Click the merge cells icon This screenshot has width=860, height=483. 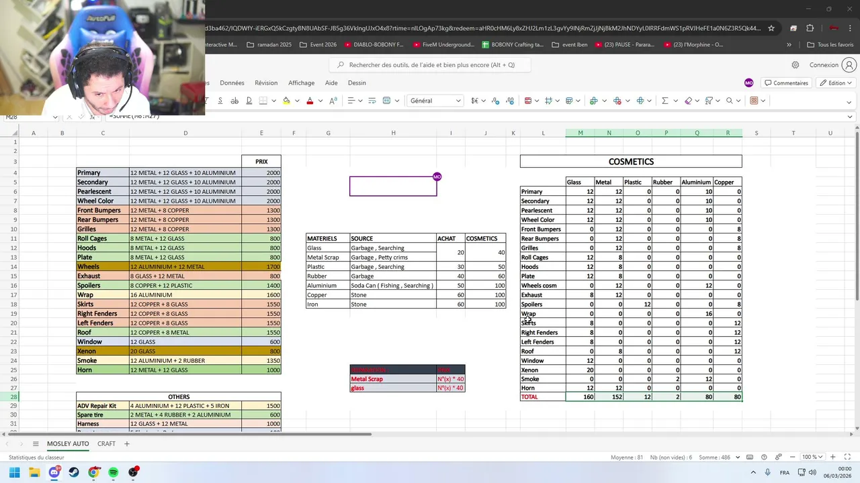point(386,101)
